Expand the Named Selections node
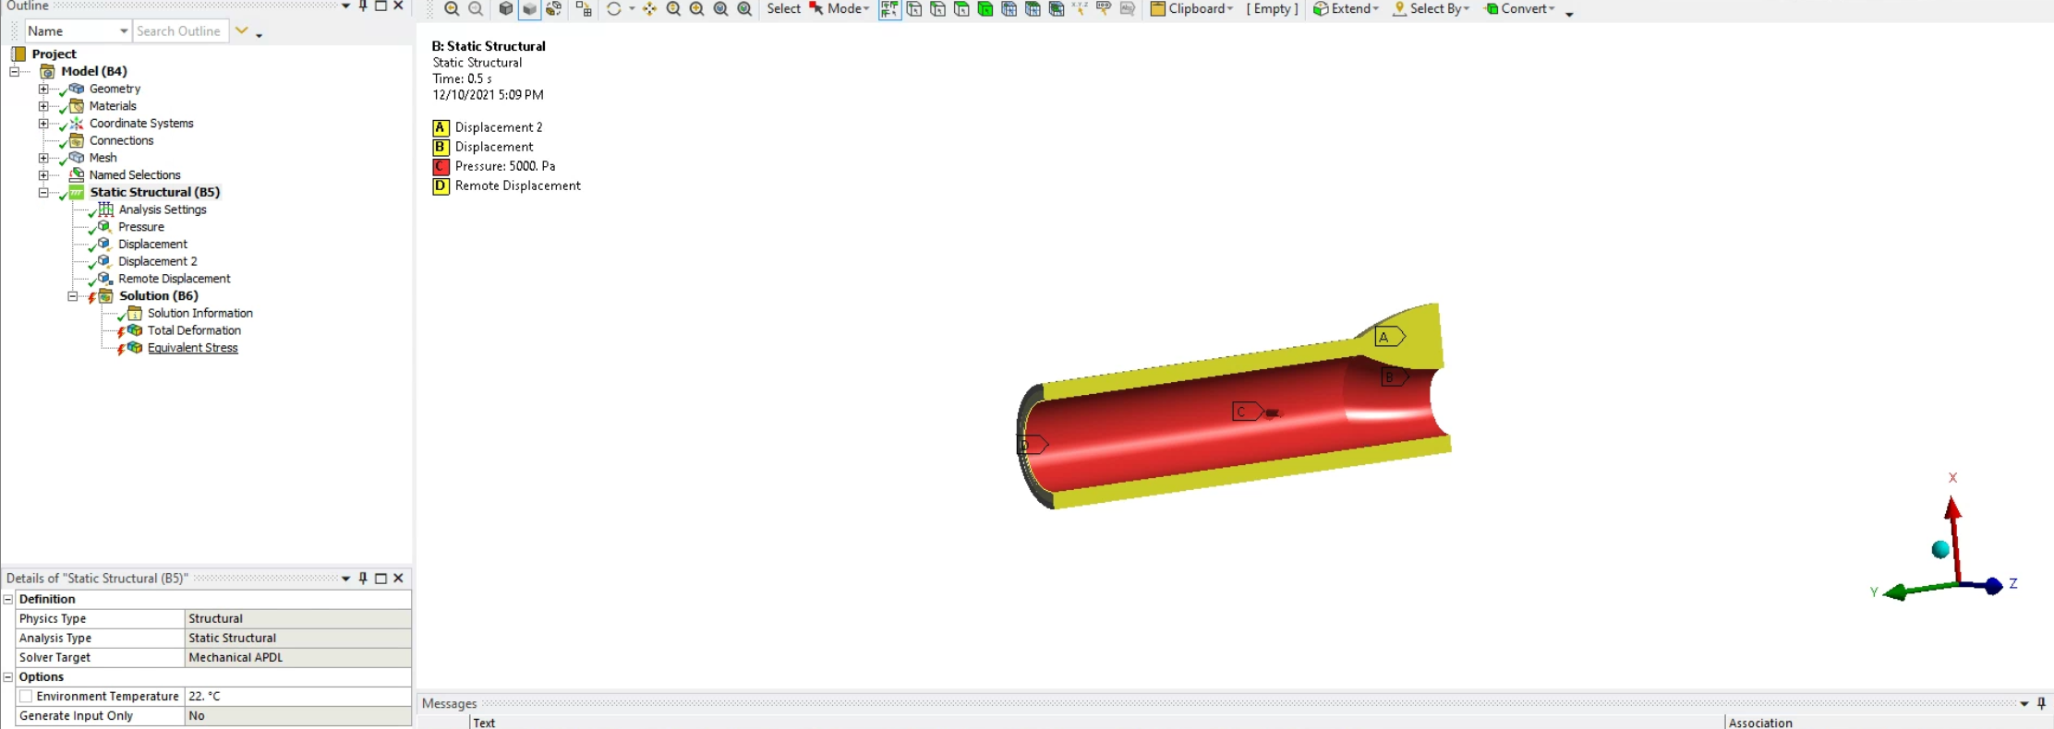2054x729 pixels. 43,175
